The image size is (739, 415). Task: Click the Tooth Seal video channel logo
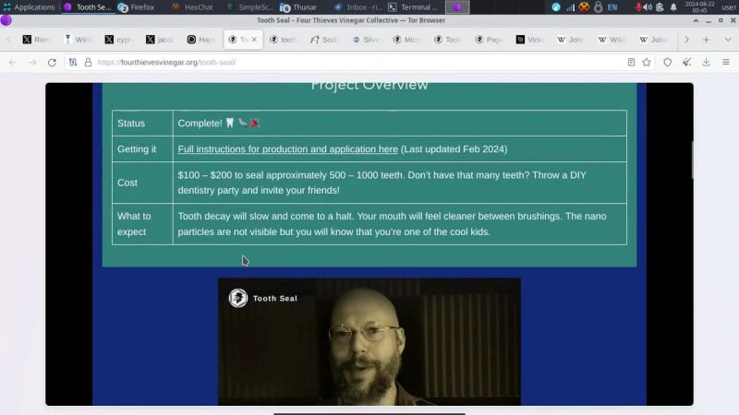238,298
